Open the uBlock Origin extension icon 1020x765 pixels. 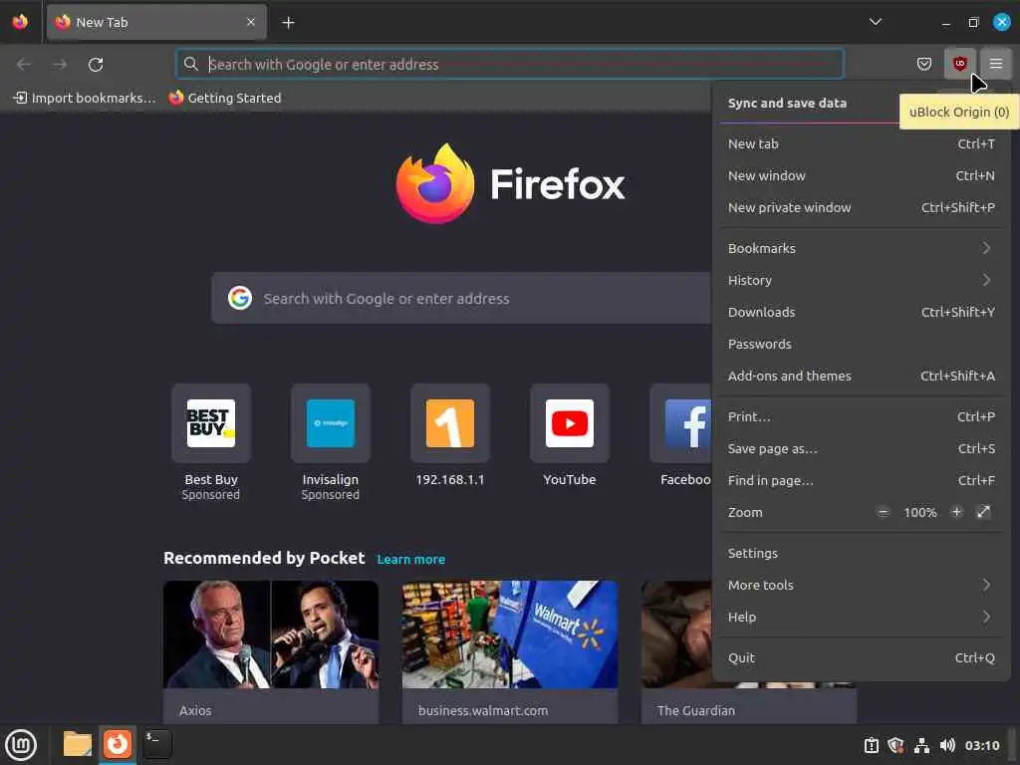(x=959, y=64)
